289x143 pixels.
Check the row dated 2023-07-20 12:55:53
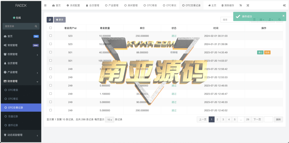51,77
